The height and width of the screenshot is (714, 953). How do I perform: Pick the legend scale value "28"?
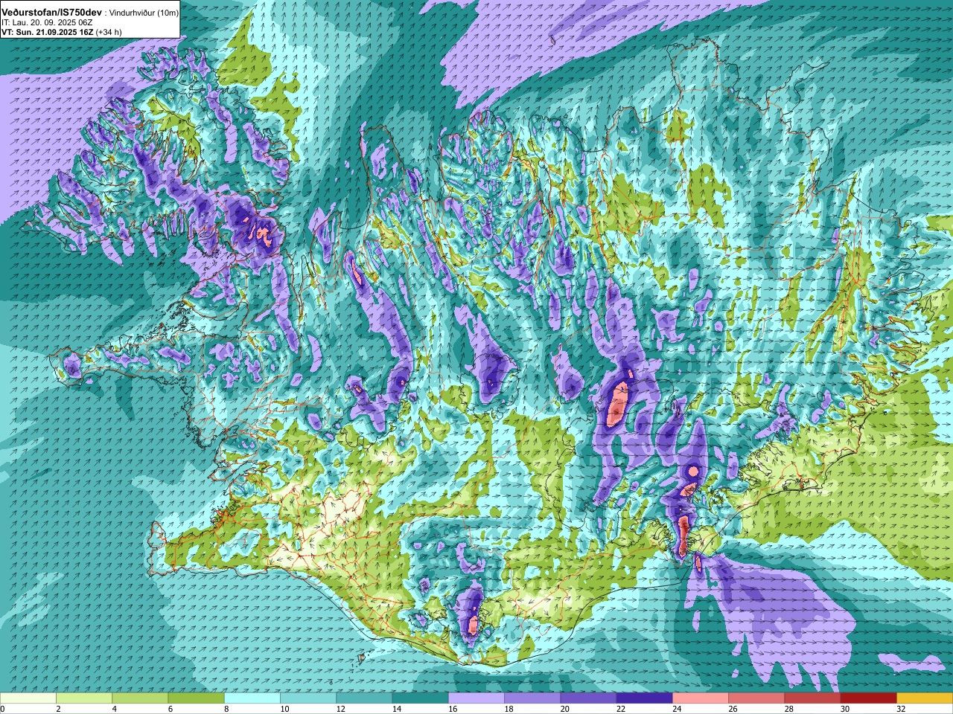tap(789, 710)
